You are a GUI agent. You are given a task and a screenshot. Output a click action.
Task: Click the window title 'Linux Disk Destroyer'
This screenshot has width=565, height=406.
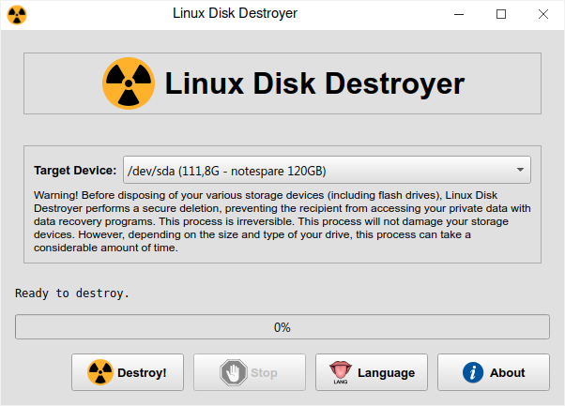(x=235, y=13)
